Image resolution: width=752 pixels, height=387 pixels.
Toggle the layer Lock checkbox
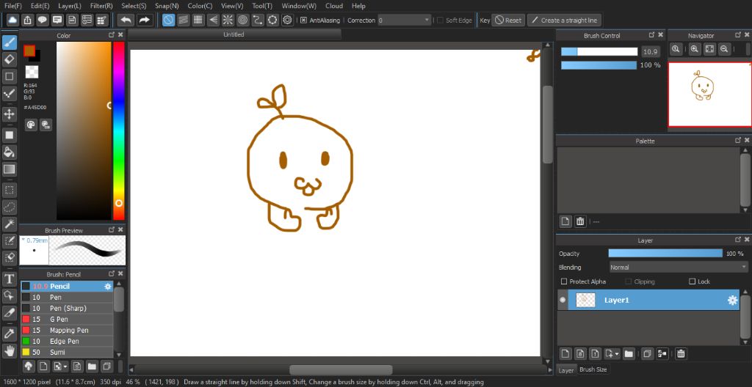692,281
